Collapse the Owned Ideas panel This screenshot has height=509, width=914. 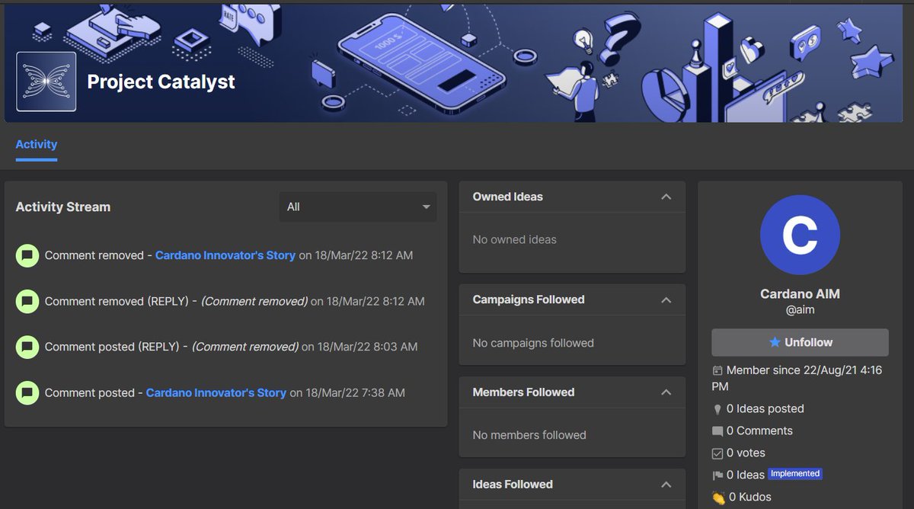[666, 197]
